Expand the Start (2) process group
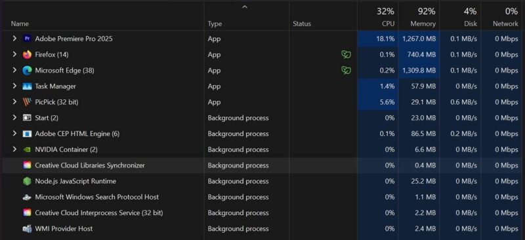 pos(14,118)
